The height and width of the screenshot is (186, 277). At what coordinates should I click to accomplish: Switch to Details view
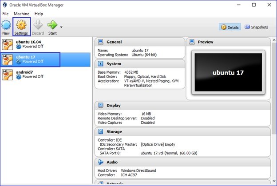(x=230, y=27)
